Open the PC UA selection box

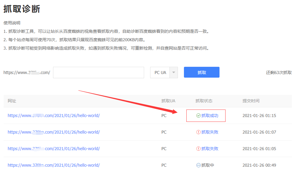[x=160, y=73]
